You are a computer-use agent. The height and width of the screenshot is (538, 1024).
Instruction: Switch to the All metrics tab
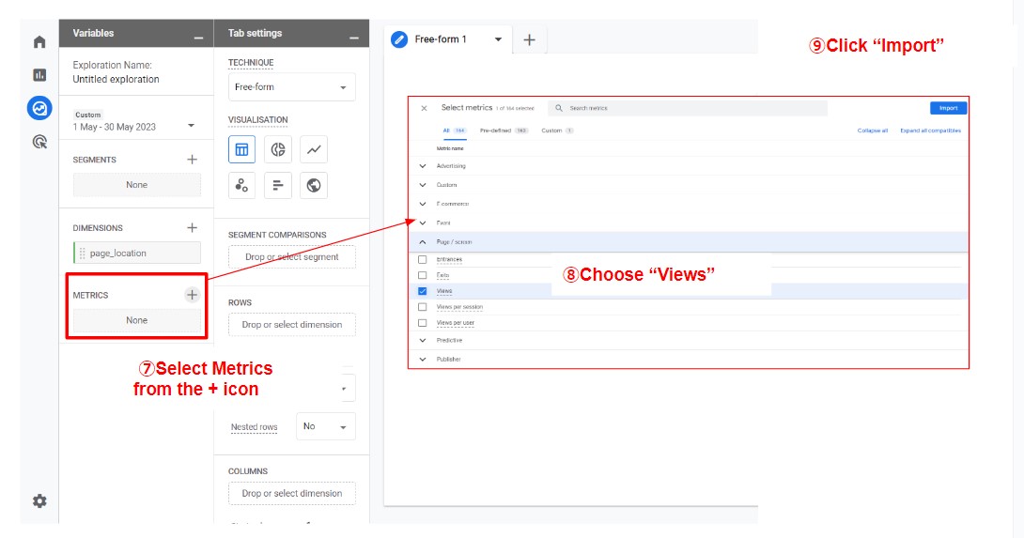[454, 131]
